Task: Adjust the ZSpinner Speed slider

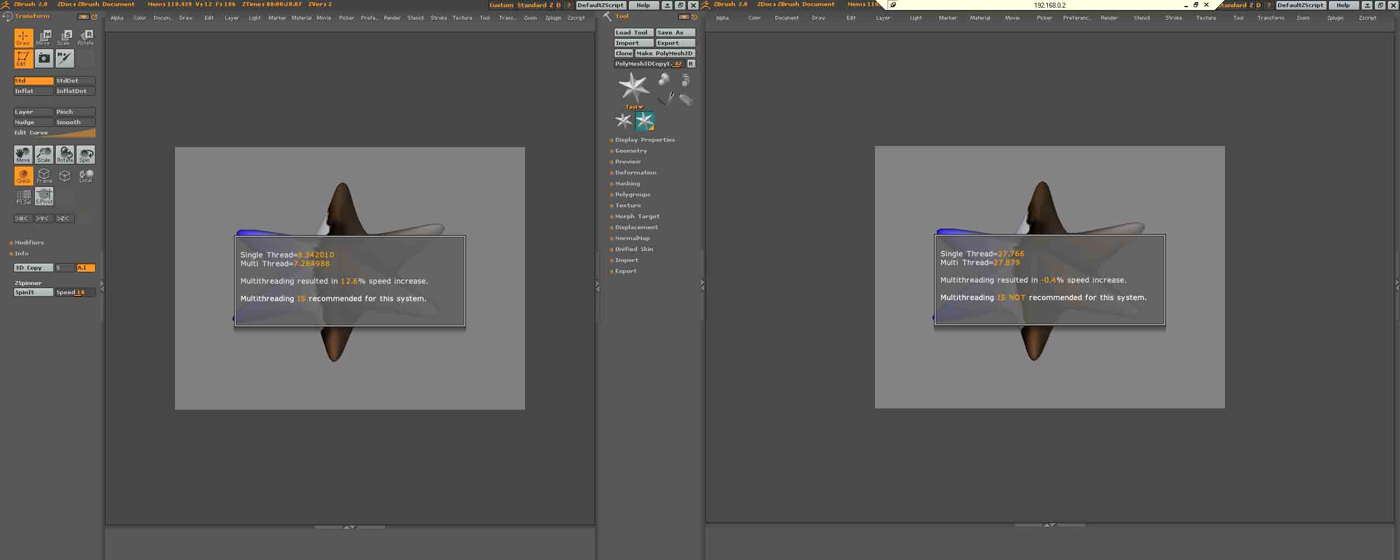Action: pos(75,293)
